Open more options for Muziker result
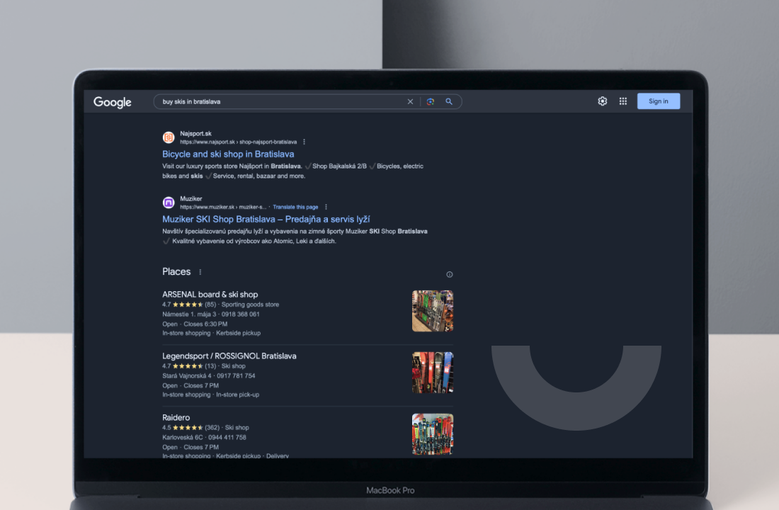The image size is (779, 510). (326, 207)
